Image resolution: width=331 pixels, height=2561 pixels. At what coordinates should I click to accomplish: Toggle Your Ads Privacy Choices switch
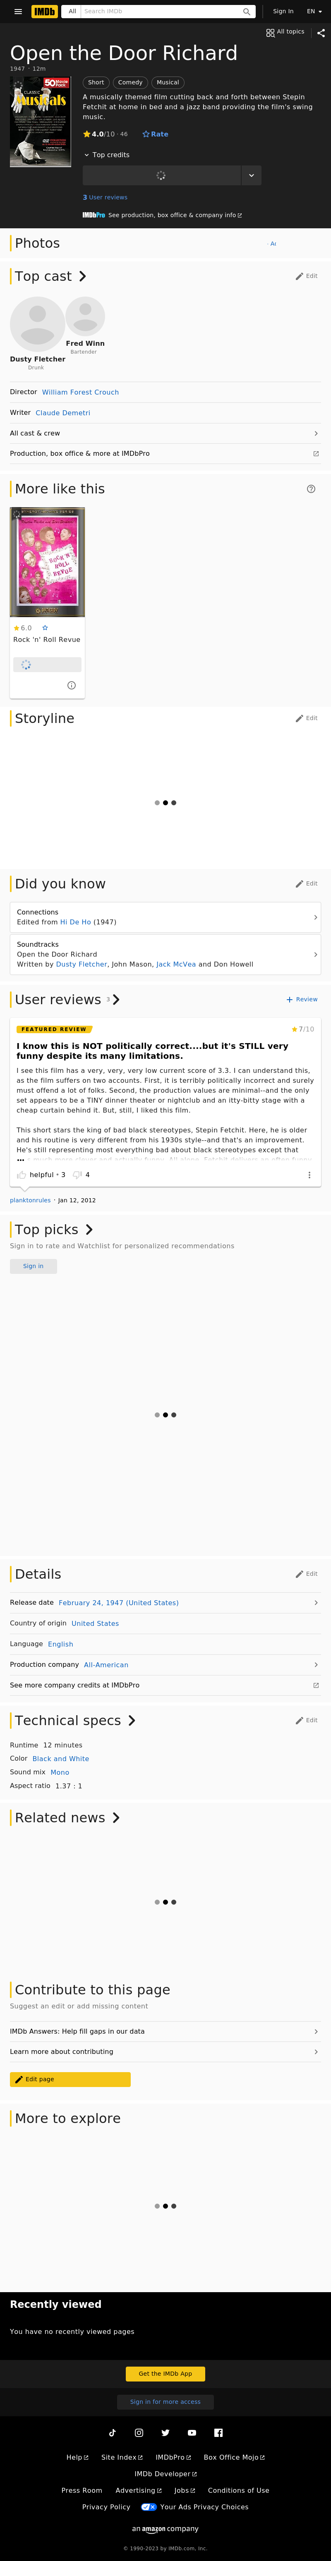tap(149, 2507)
